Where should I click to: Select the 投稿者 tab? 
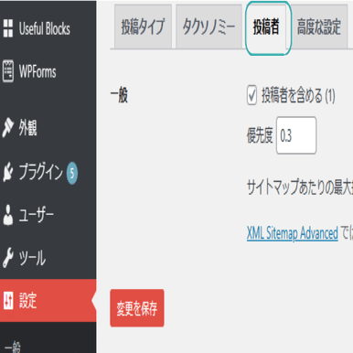266,27
